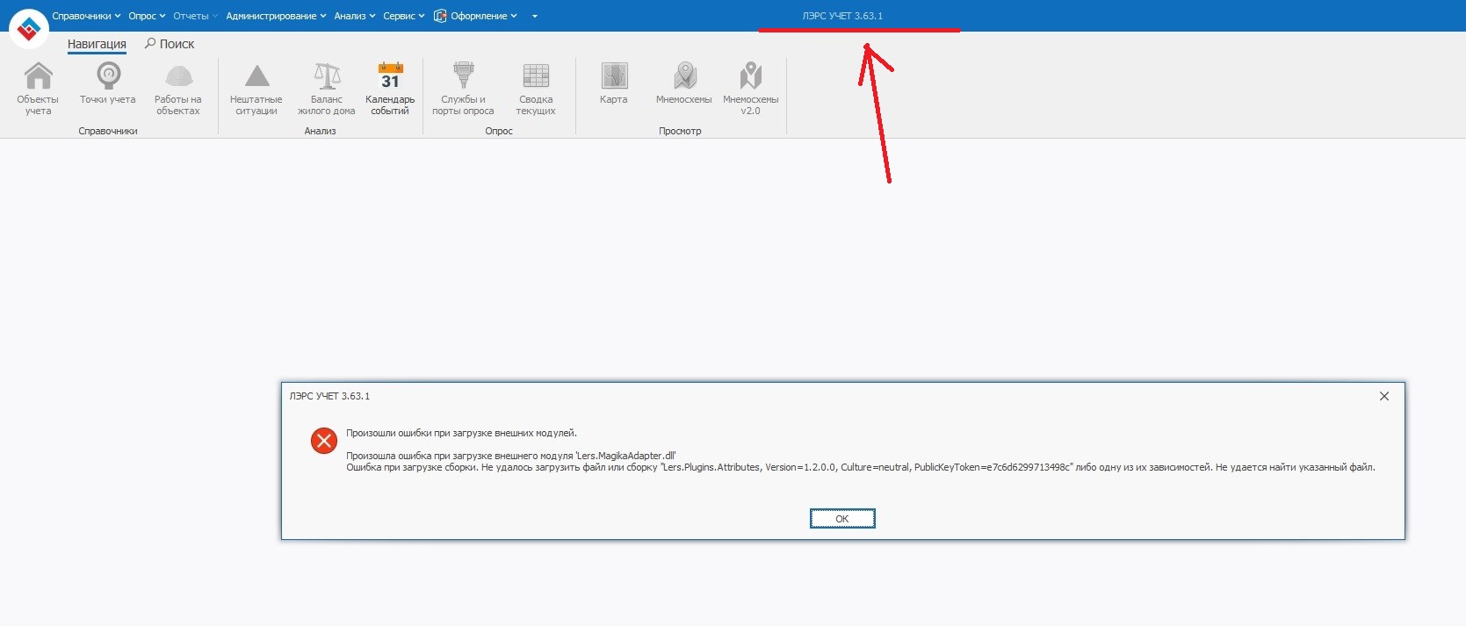Open Службы и порты опроса icon
This screenshot has width=1466, height=626.
coord(463,77)
